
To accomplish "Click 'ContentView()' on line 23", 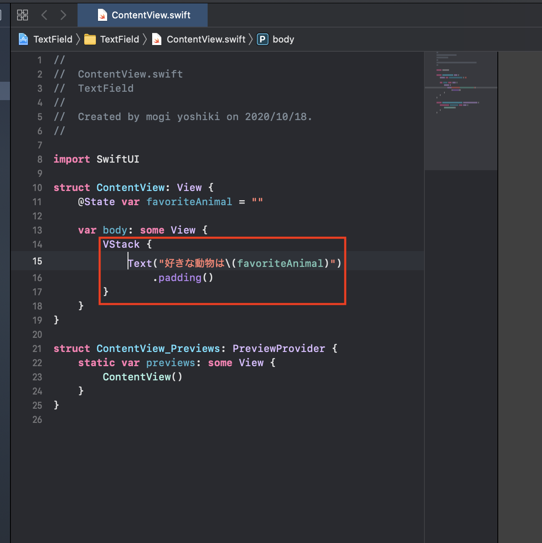I will 143,377.
